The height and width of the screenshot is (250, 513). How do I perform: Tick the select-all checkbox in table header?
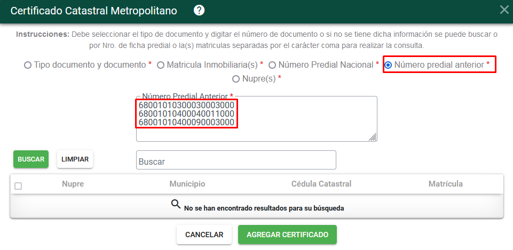click(18, 186)
